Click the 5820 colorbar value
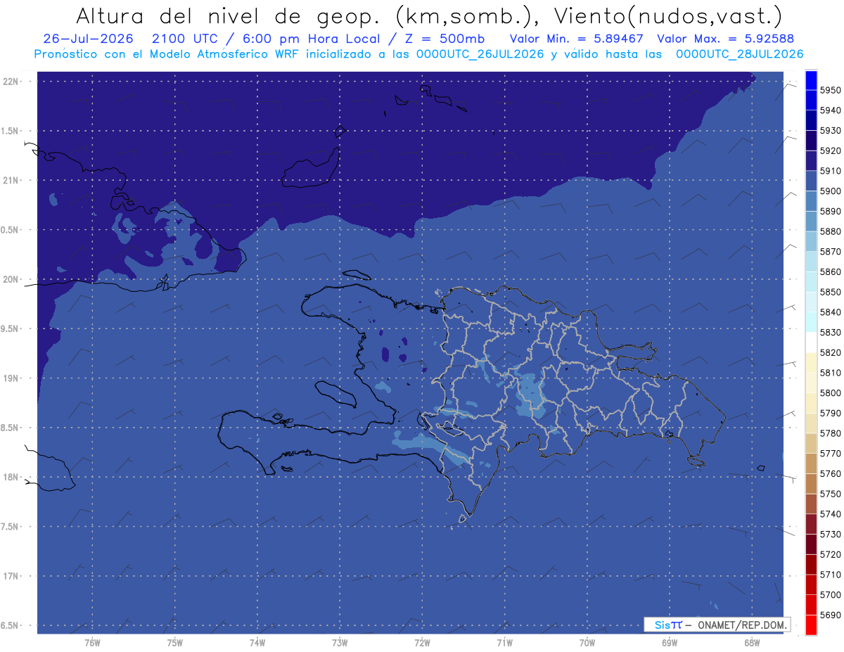Viewport: 844px width, 652px height. point(831,352)
